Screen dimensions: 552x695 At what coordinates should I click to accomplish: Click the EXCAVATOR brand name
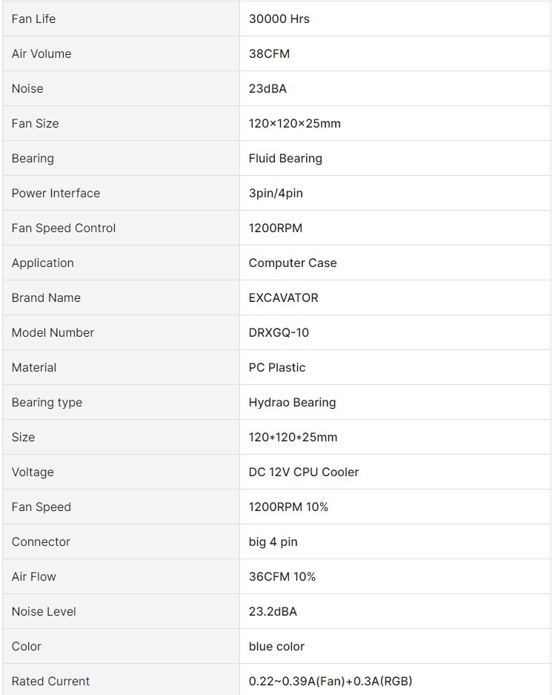(283, 297)
